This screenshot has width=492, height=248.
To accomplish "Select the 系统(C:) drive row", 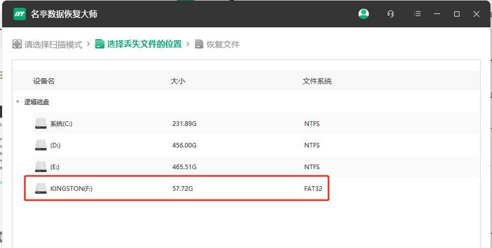I will pos(256,123).
